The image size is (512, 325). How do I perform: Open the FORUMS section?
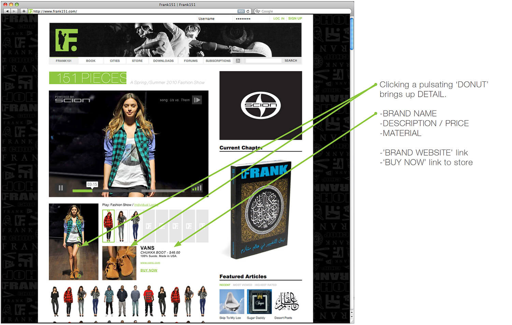191,61
